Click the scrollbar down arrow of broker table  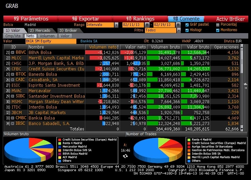tap(242, 129)
